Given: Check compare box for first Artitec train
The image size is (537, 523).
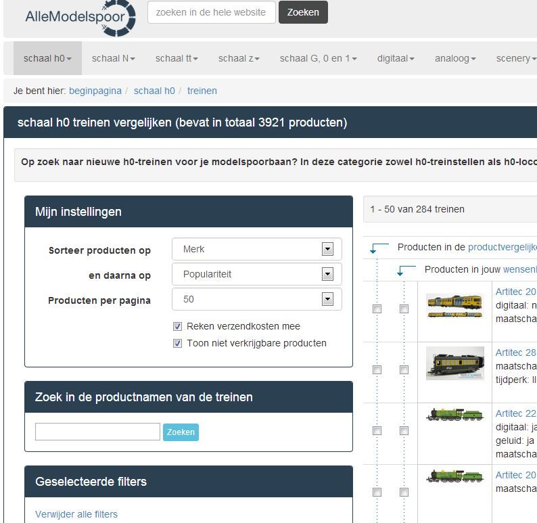Looking at the screenshot, I should click(x=377, y=309).
